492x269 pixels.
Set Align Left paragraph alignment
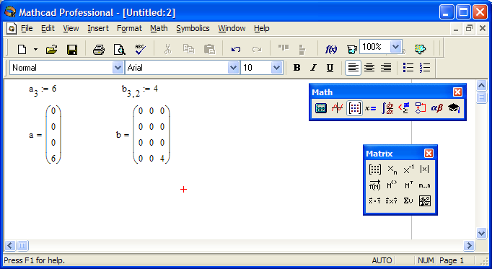(x=353, y=68)
